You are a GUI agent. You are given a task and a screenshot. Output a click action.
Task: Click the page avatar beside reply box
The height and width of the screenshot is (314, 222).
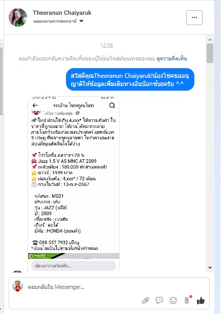[x=17, y=286]
